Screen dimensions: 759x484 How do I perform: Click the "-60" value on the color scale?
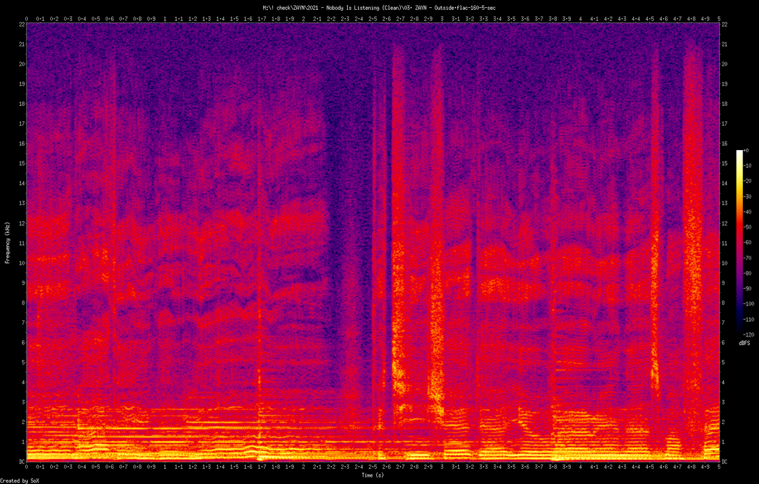point(749,243)
